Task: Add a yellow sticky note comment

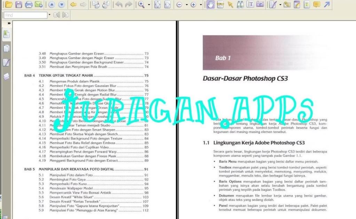Action: 317,5
